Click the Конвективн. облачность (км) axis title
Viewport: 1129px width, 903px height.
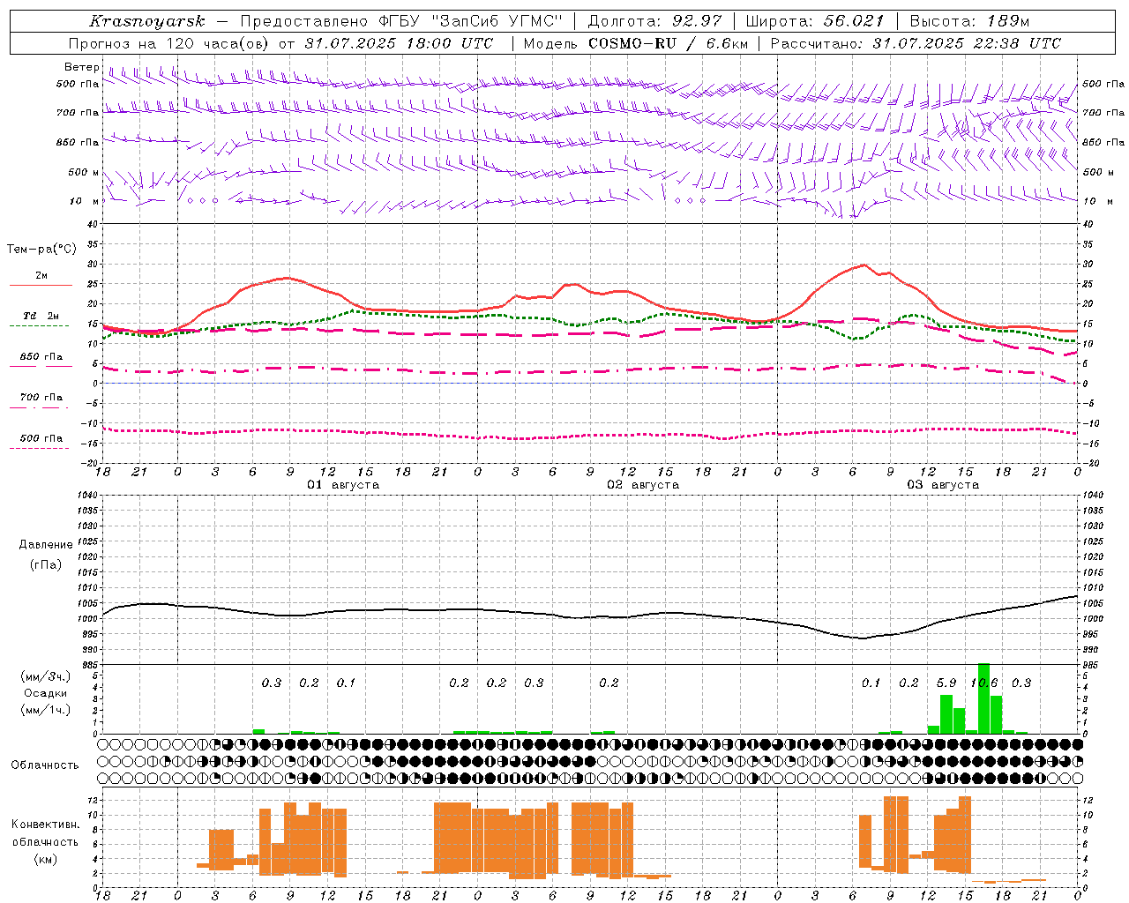click(46, 842)
